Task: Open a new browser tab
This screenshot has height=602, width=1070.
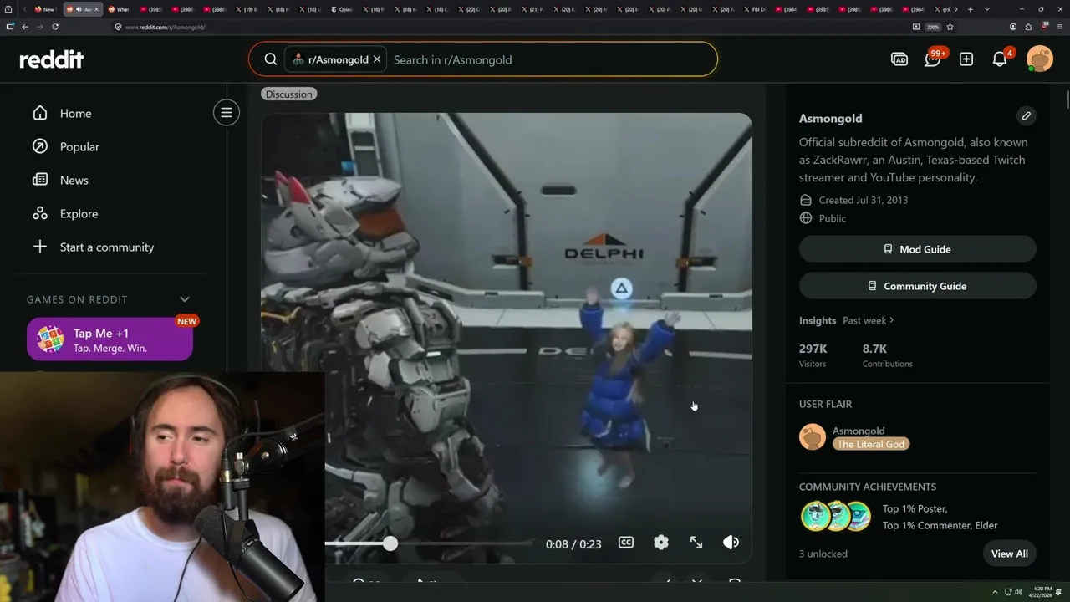Action: pos(970,9)
